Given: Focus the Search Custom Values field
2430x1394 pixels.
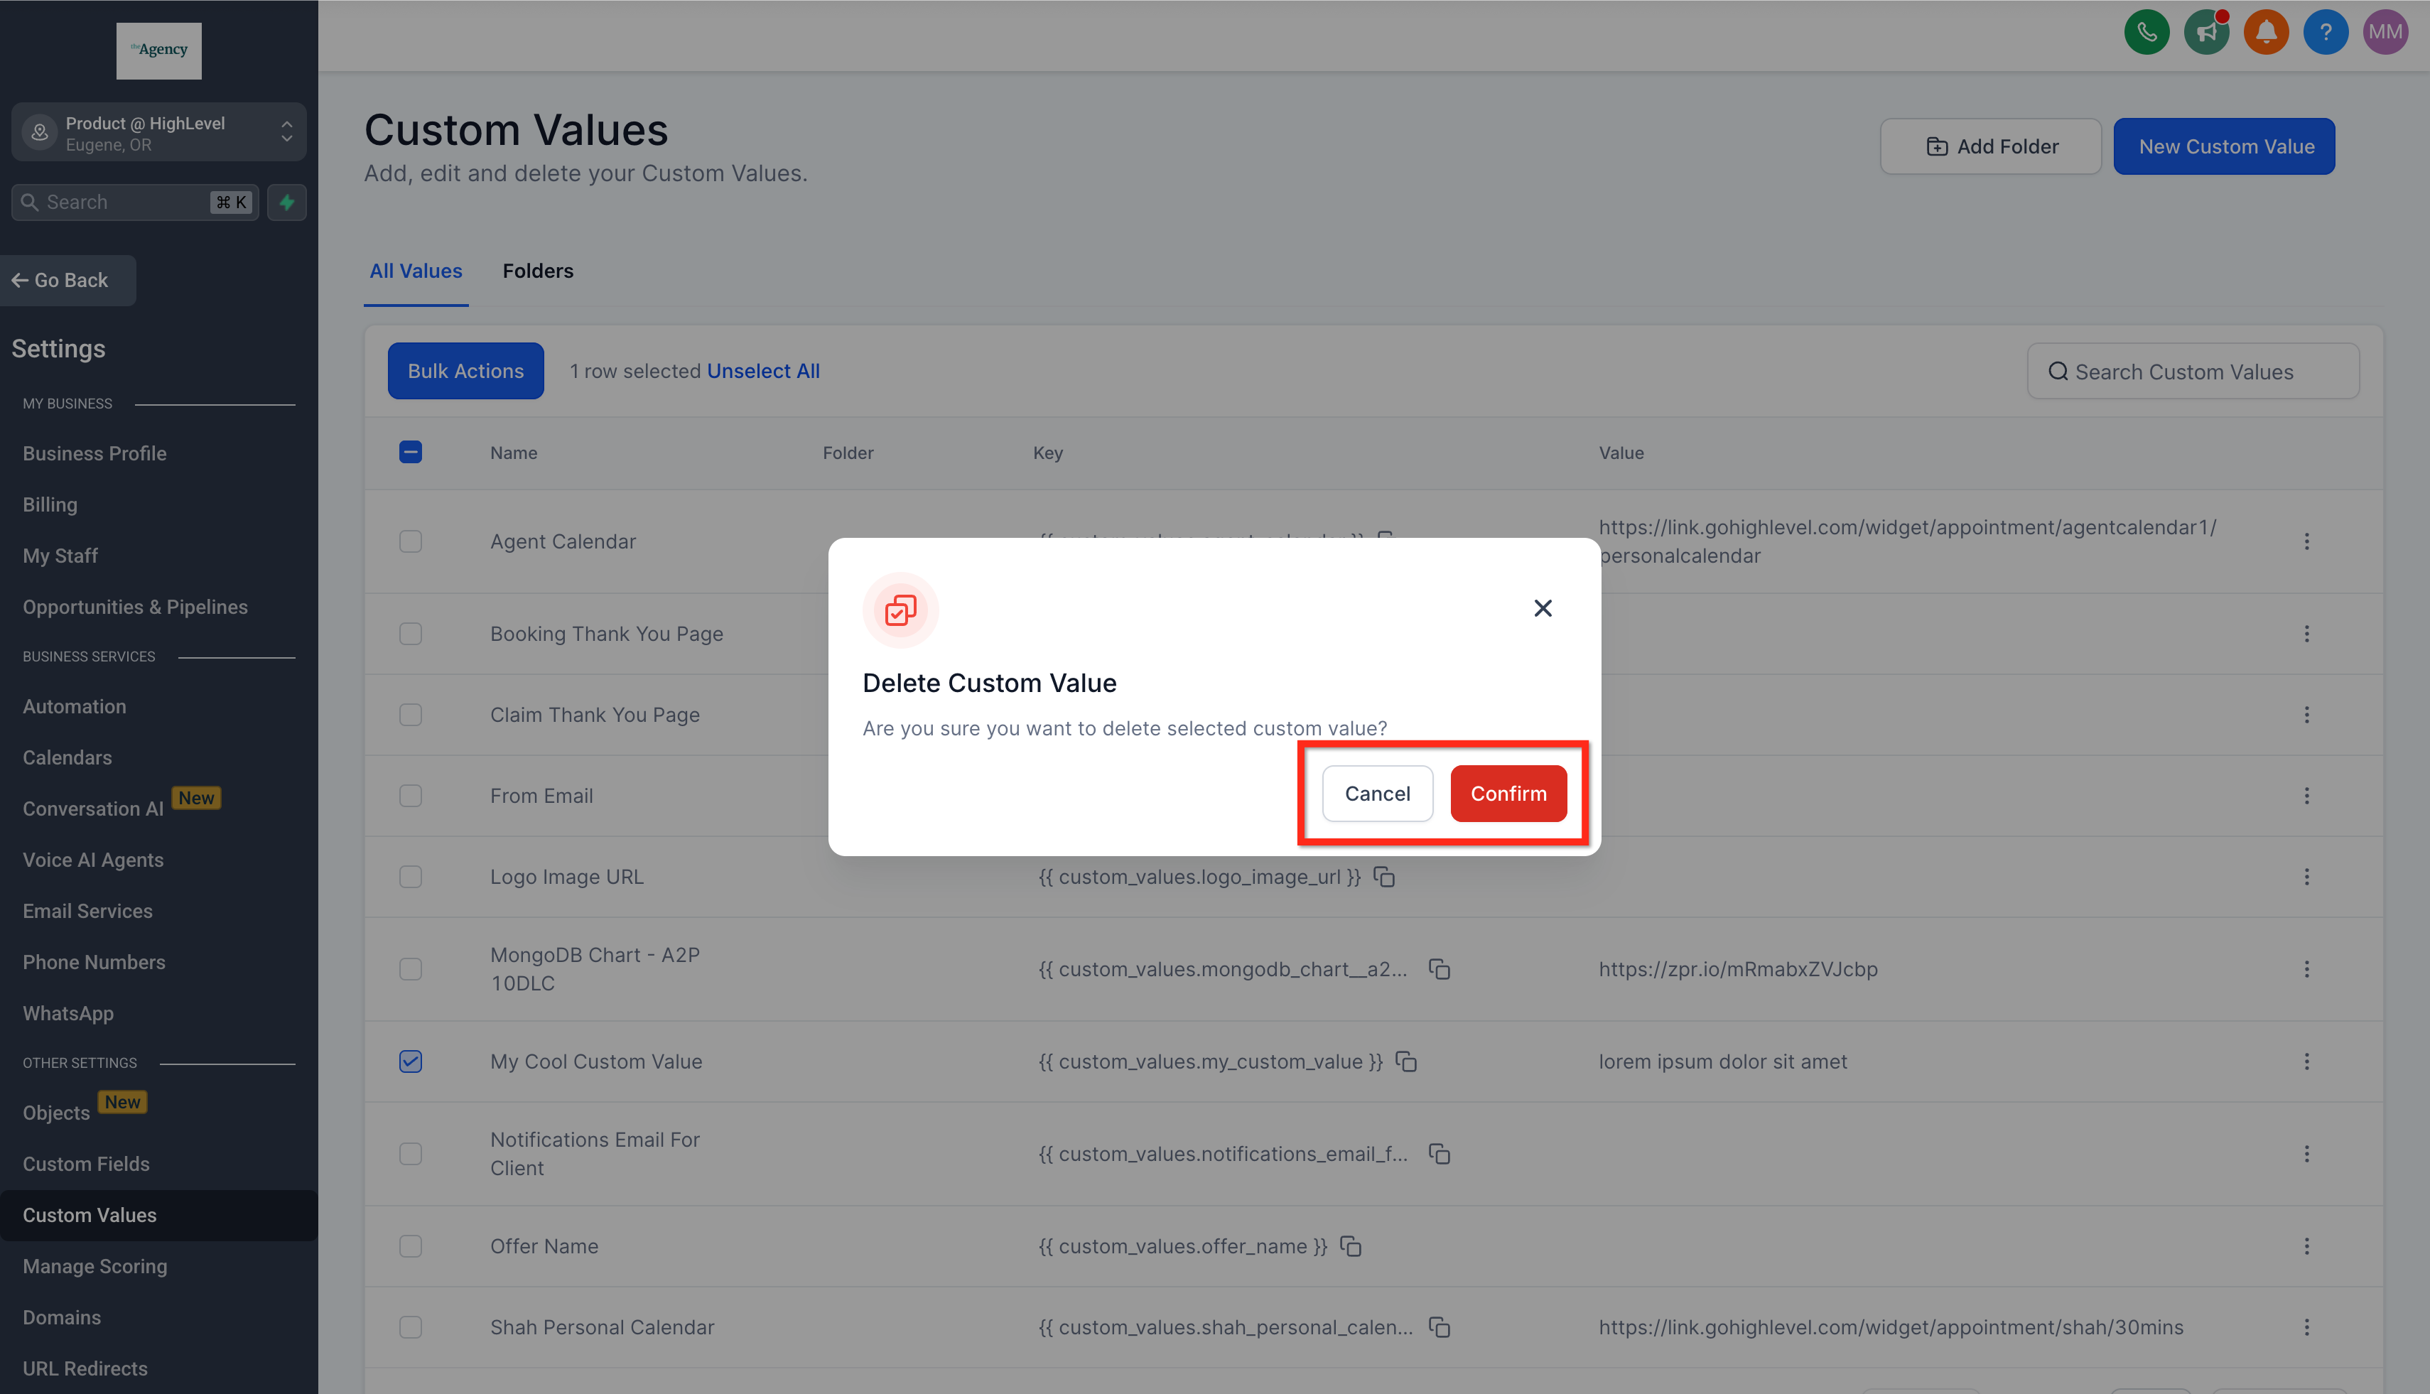Looking at the screenshot, I should tap(2193, 372).
